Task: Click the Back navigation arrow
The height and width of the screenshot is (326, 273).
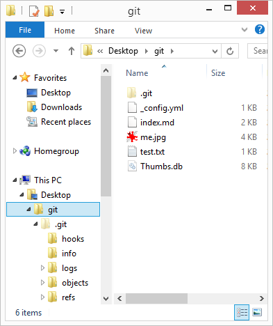Action: (x=19, y=51)
